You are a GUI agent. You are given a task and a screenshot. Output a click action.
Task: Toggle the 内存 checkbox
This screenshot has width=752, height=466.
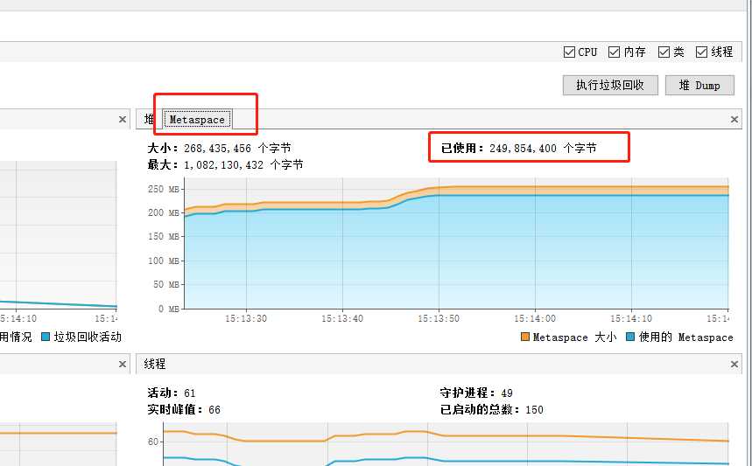click(x=614, y=52)
